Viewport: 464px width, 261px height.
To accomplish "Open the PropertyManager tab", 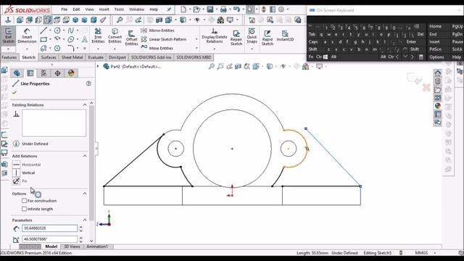I will (30, 73).
